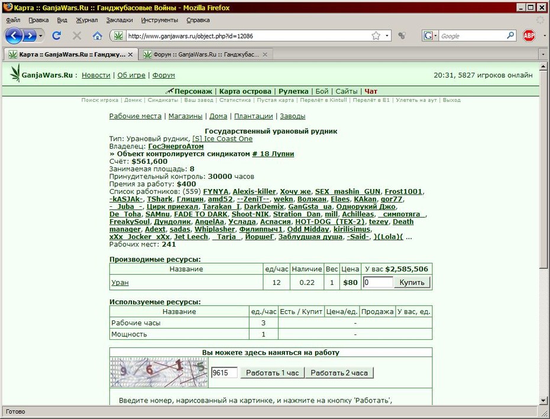Click the page scrollbar down arrow

tap(543, 401)
